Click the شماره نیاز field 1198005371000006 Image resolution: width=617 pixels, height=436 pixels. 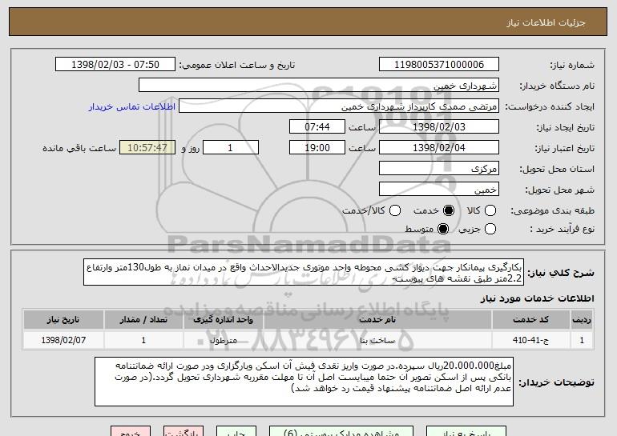439,65
